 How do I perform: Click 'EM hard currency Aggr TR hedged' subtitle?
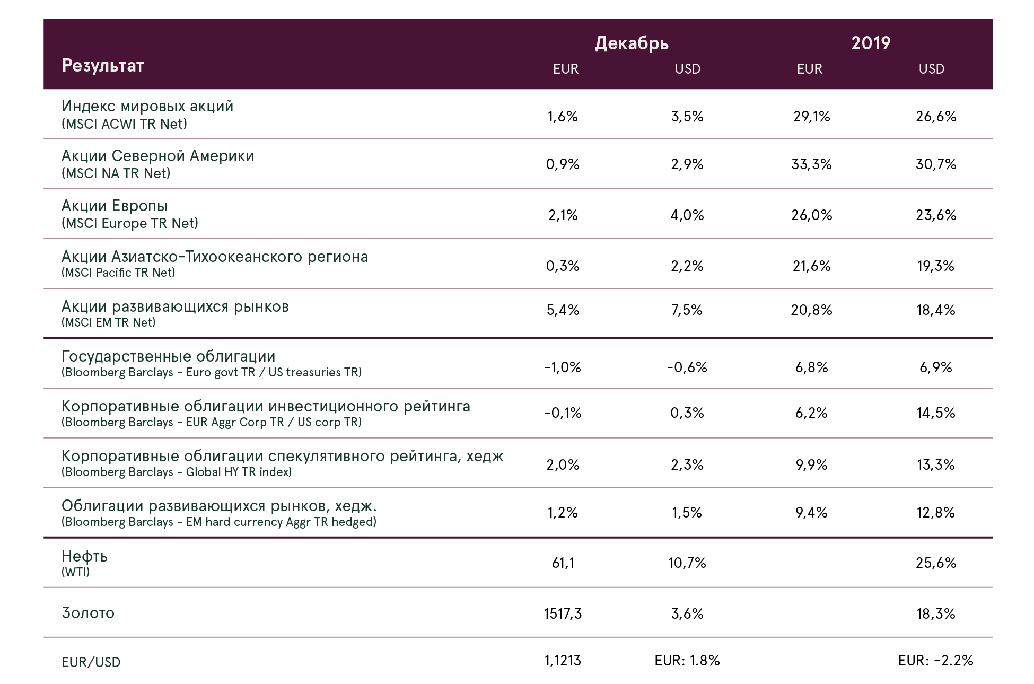pos(280,522)
